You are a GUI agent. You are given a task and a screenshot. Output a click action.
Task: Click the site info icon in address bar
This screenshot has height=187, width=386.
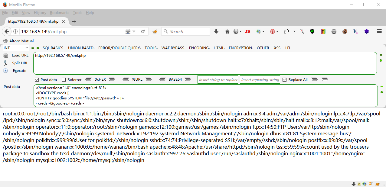click(x=15, y=31)
